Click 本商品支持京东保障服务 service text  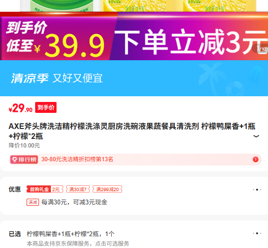(78, 244)
